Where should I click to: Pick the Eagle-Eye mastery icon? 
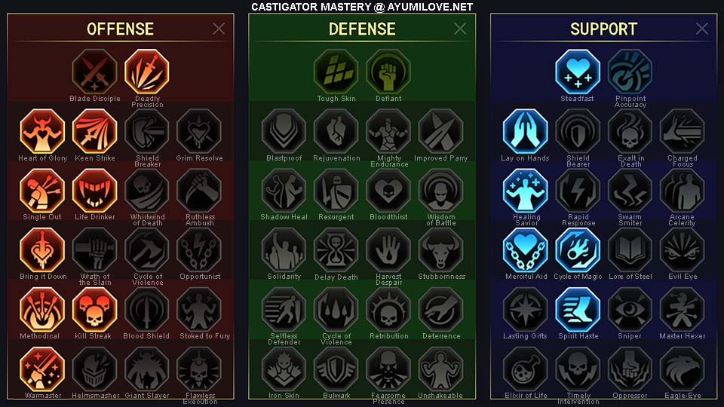(x=682, y=369)
